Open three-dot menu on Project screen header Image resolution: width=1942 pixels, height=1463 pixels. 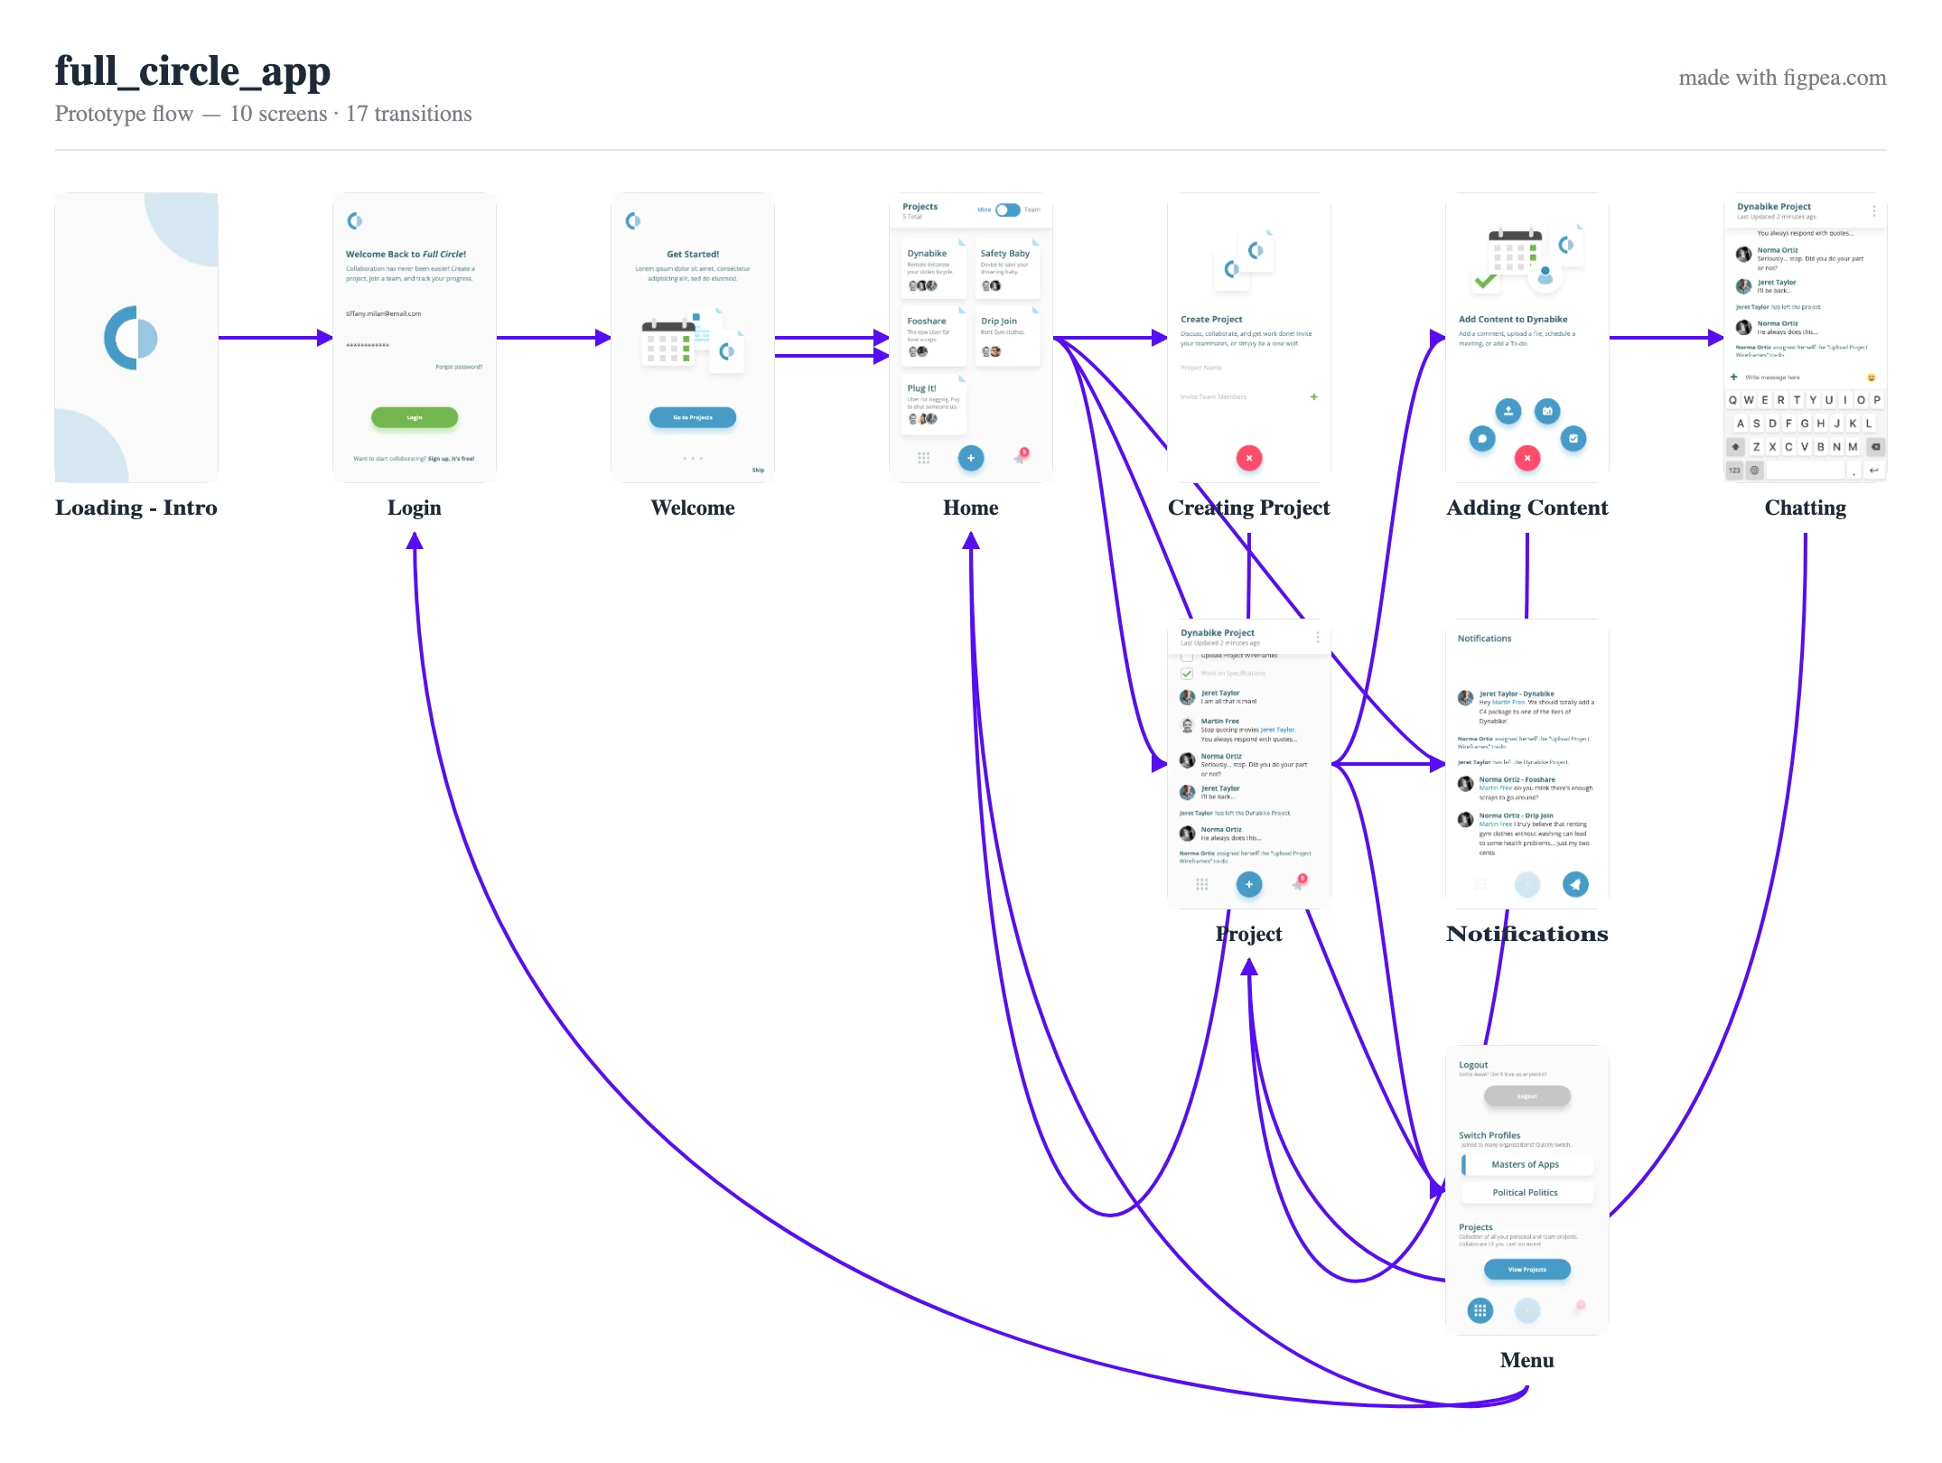click(x=1318, y=637)
